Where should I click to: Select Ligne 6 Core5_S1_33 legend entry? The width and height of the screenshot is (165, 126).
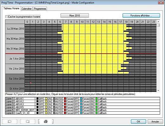[x=20, y=113]
